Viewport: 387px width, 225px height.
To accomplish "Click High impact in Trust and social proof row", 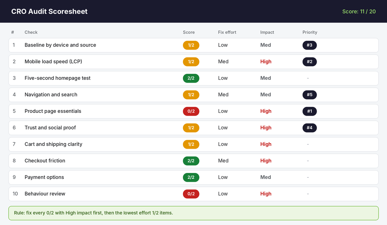I will (x=266, y=128).
